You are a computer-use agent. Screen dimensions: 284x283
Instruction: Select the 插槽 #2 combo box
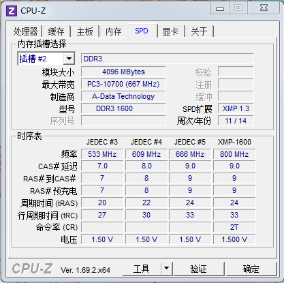(x=46, y=59)
